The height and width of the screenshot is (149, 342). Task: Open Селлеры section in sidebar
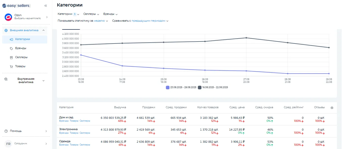pos(21,57)
